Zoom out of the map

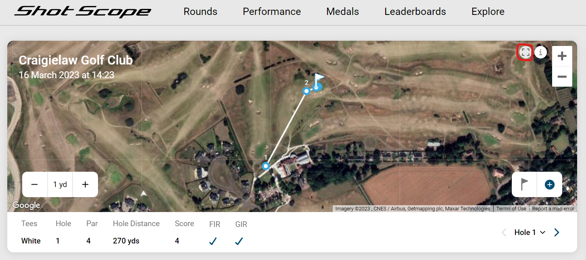[562, 77]
